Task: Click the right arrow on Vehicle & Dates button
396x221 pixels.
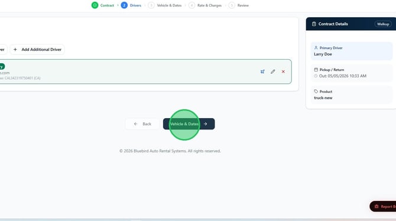Action: pos(205,123)
